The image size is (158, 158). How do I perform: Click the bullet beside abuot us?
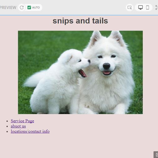coord(7,126)
